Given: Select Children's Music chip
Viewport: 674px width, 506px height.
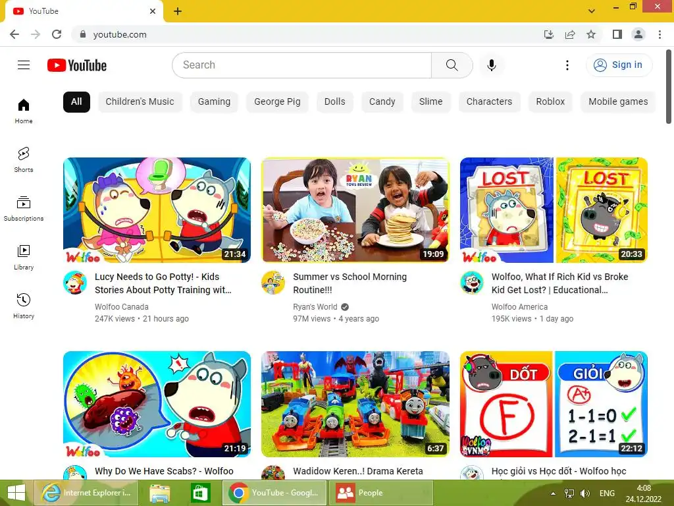Looking at the screenshot, I should 140,102.
